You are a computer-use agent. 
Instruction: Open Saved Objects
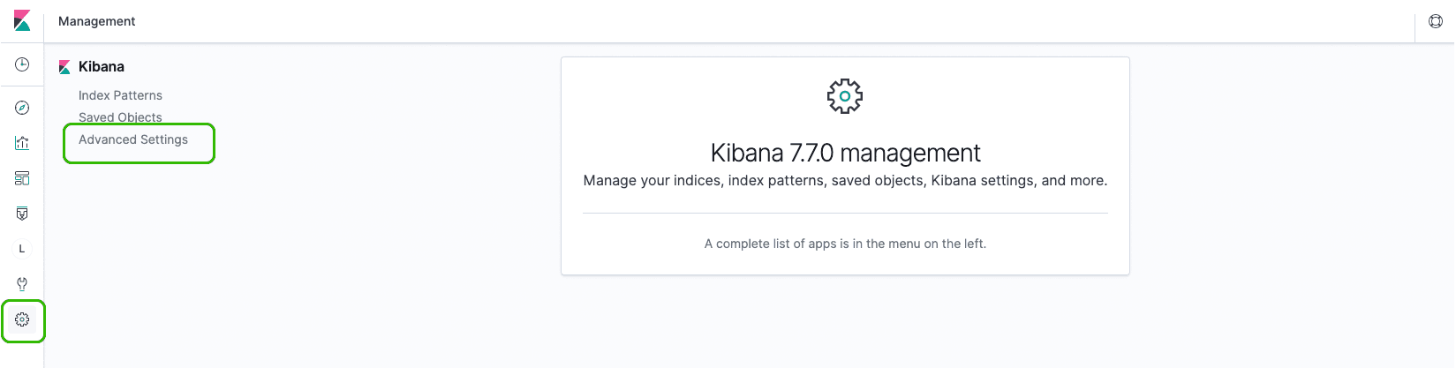120,117
